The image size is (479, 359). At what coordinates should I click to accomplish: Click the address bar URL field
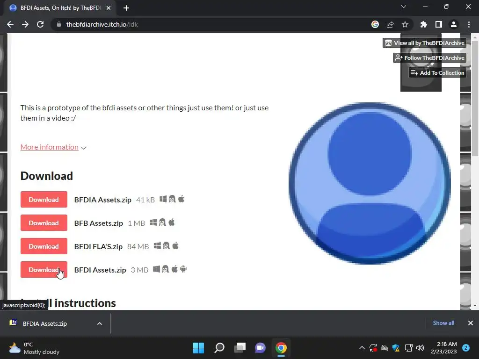(211, 24)
